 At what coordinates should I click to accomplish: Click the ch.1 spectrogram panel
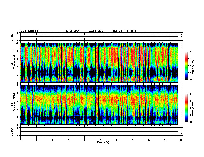pos(101,63)
